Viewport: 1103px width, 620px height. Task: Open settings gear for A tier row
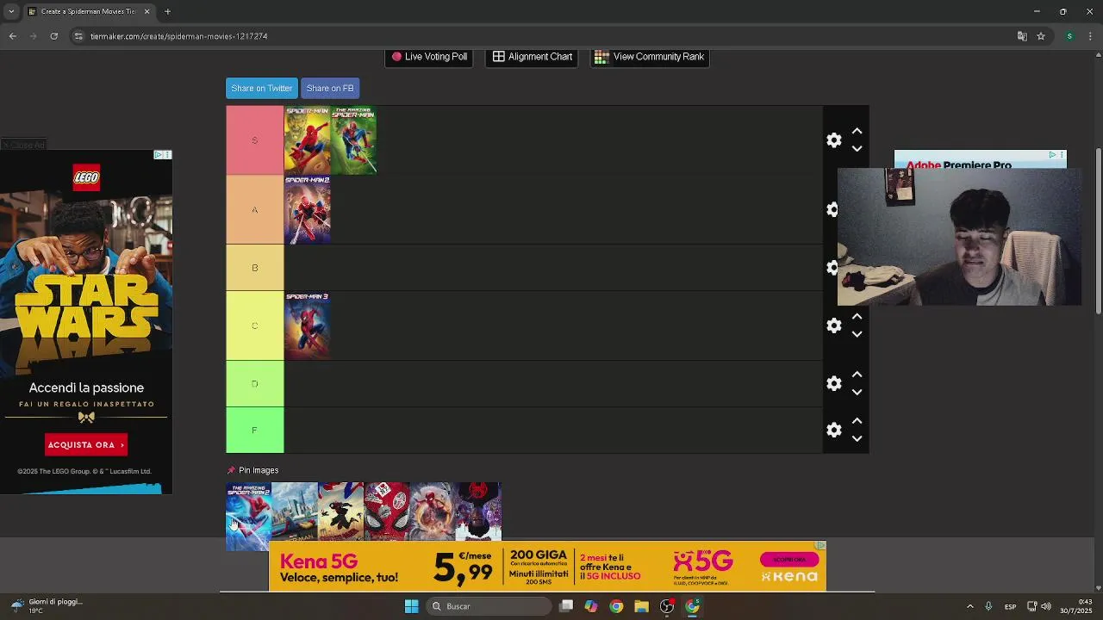(x=832, y=209)
